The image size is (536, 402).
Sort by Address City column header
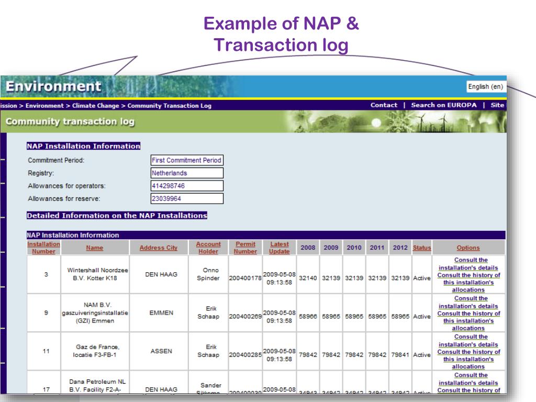[158, 248]
